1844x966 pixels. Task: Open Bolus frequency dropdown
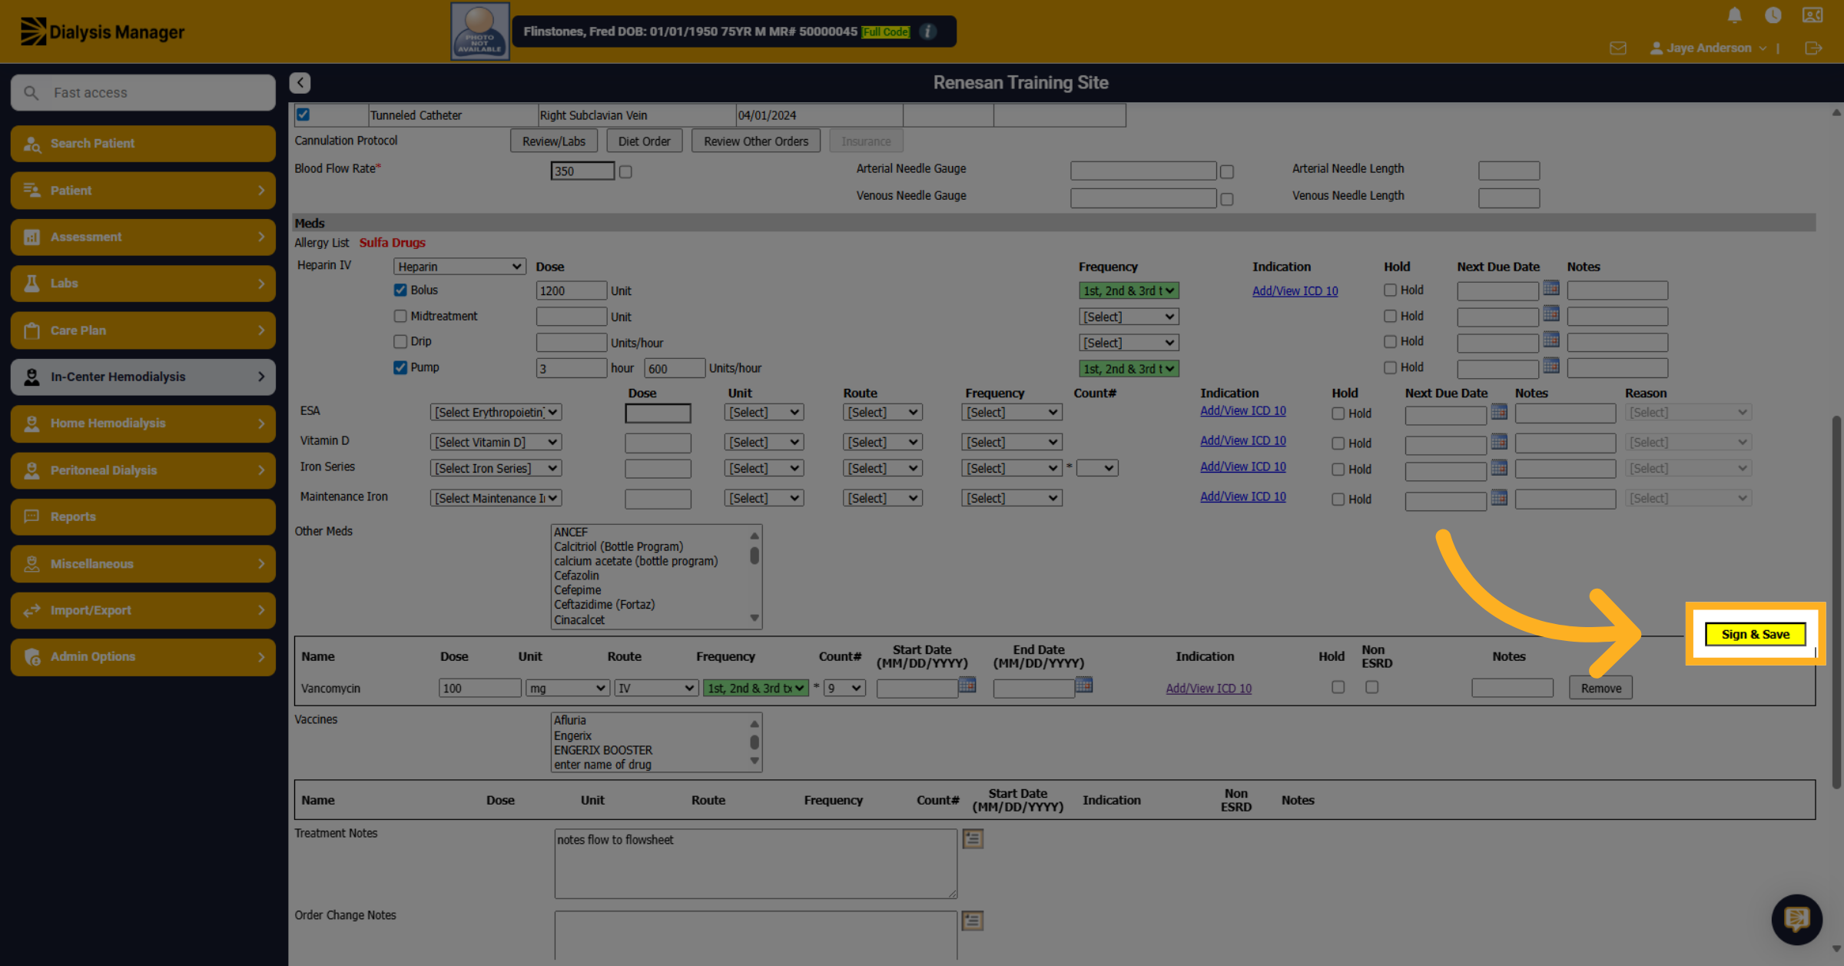[1129, 290]
